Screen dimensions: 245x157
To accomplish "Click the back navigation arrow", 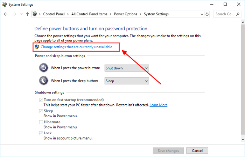I will [x=6, y=14].
